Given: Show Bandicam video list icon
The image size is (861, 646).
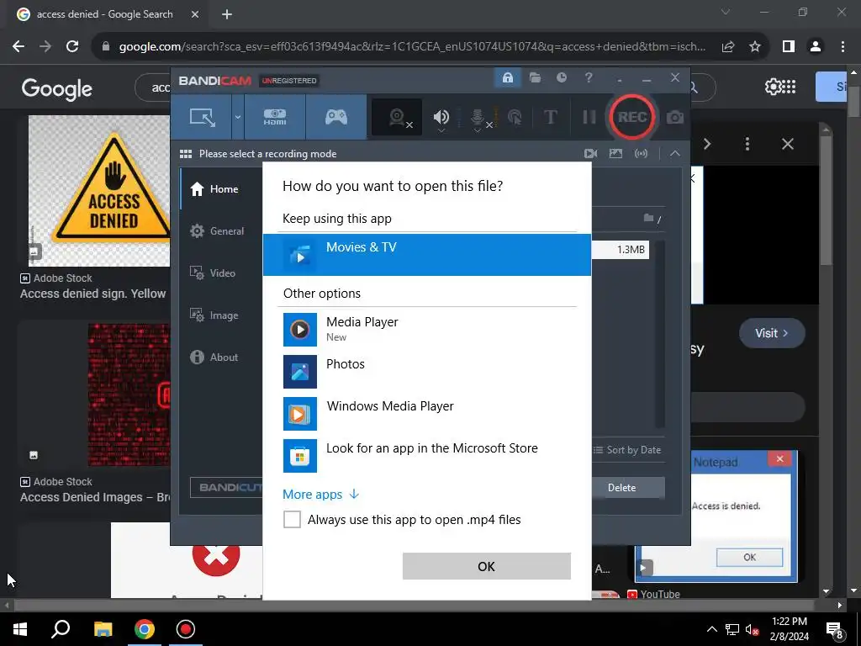Looking at the screenshot, I should pyautogui.click(x=591, y=154).
